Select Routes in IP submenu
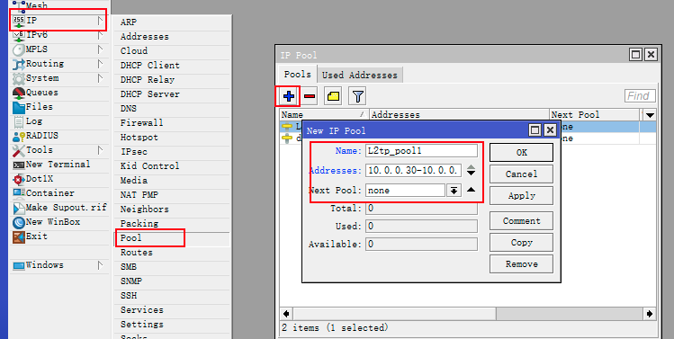Screen dimensions: 674x339 (x=172, y=253)
